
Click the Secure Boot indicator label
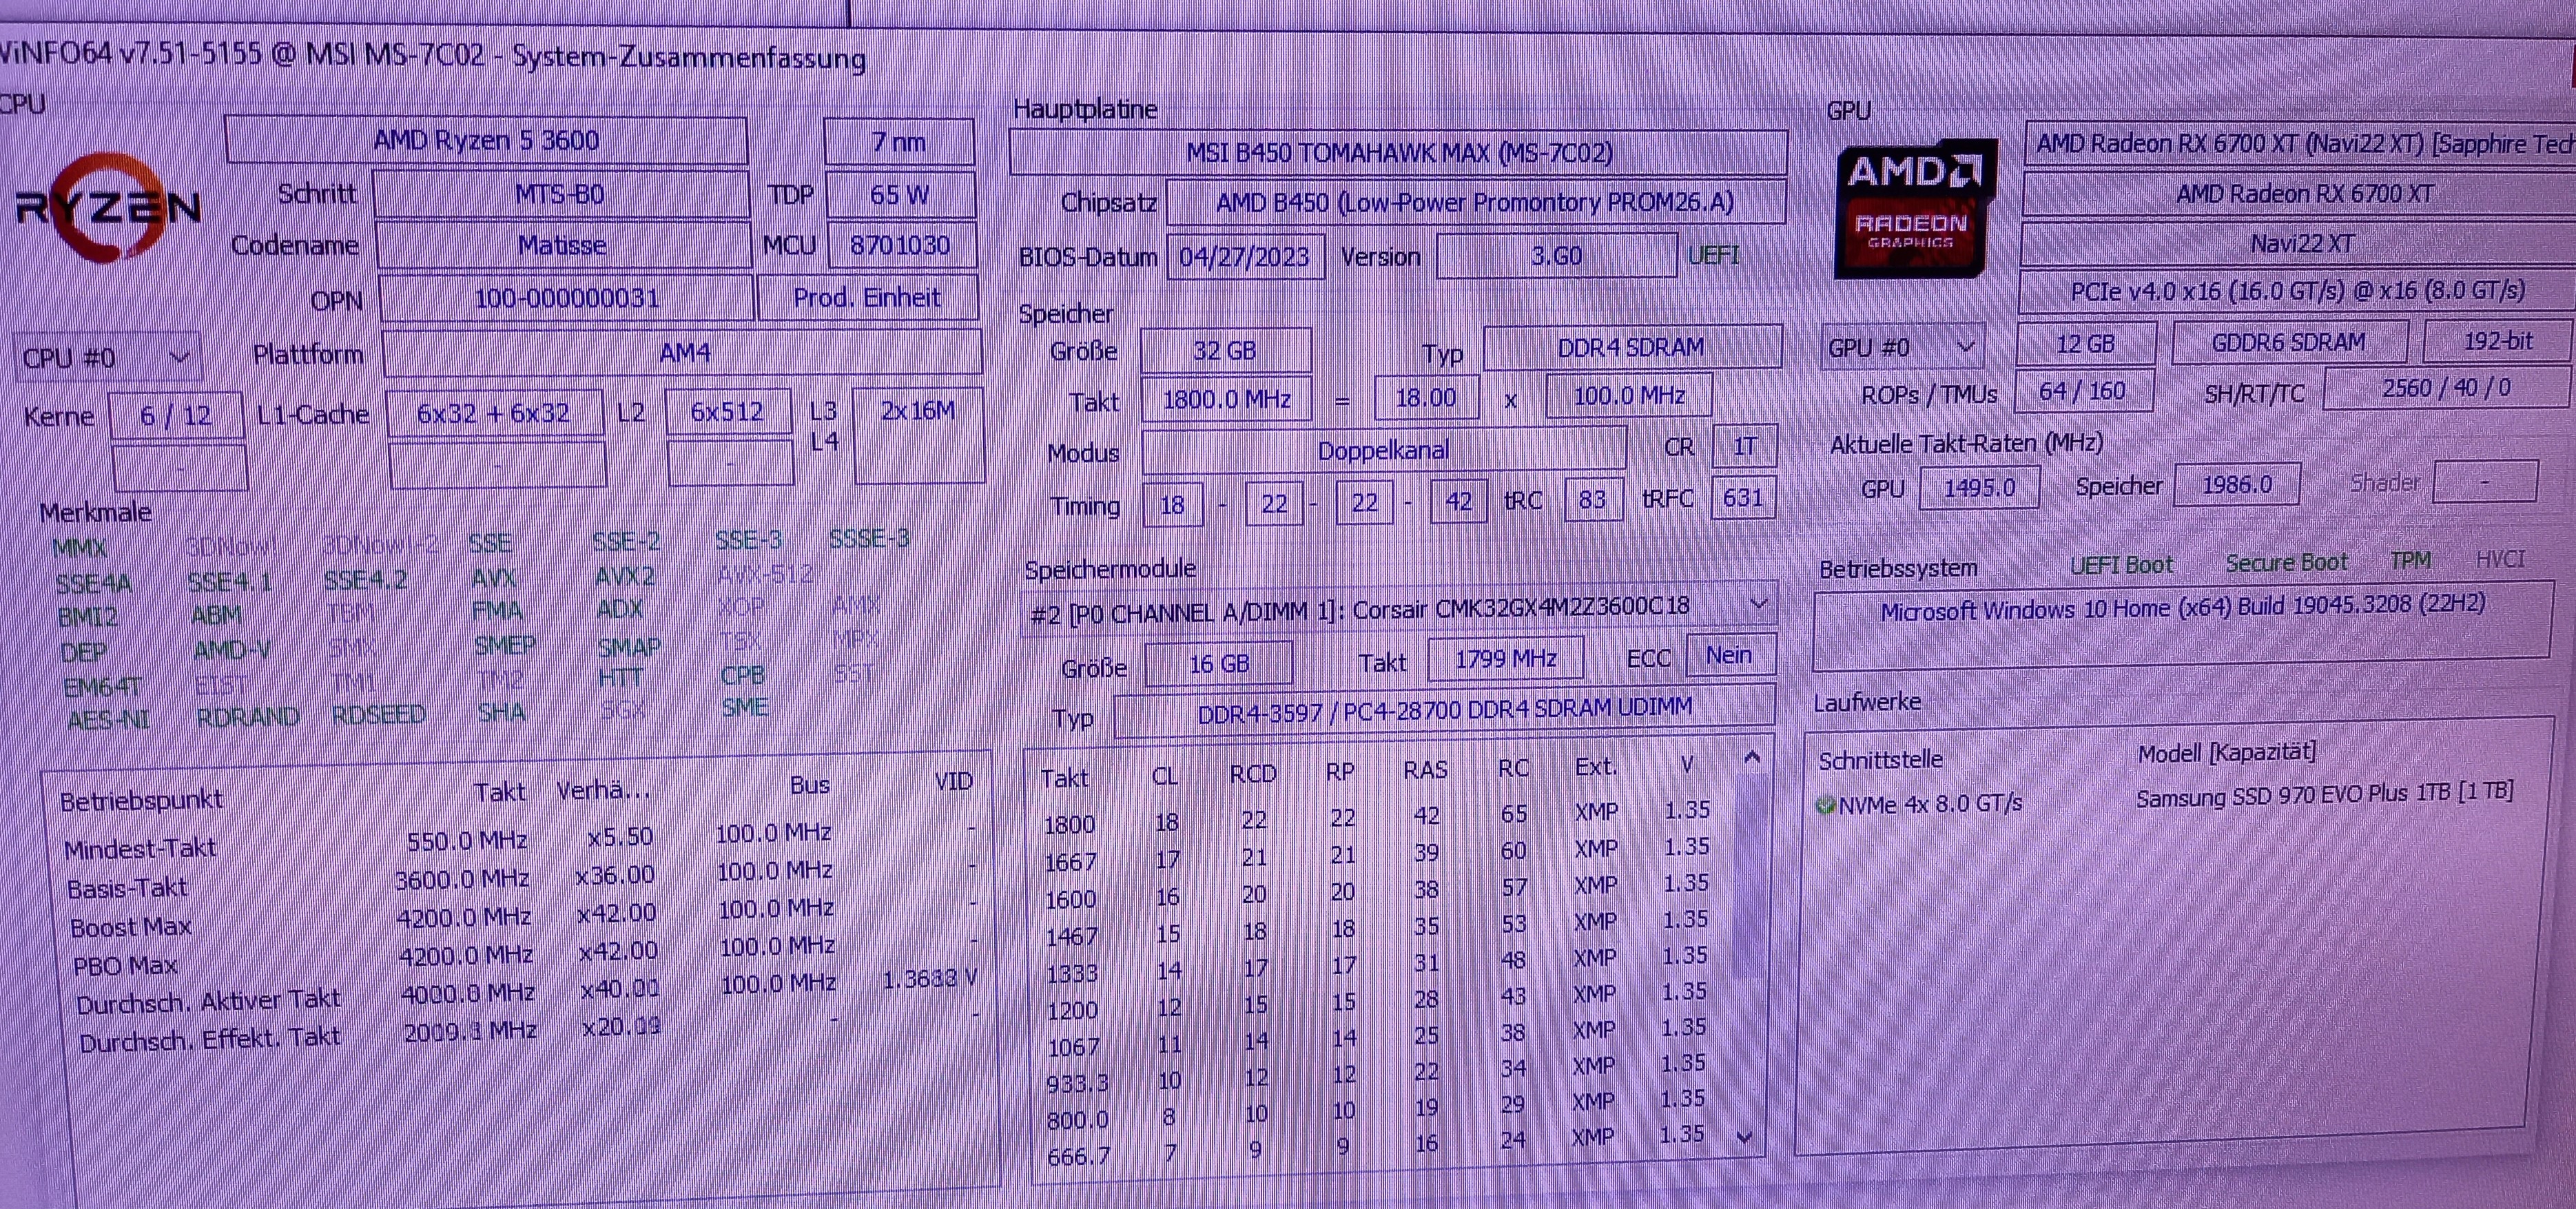2286,563
